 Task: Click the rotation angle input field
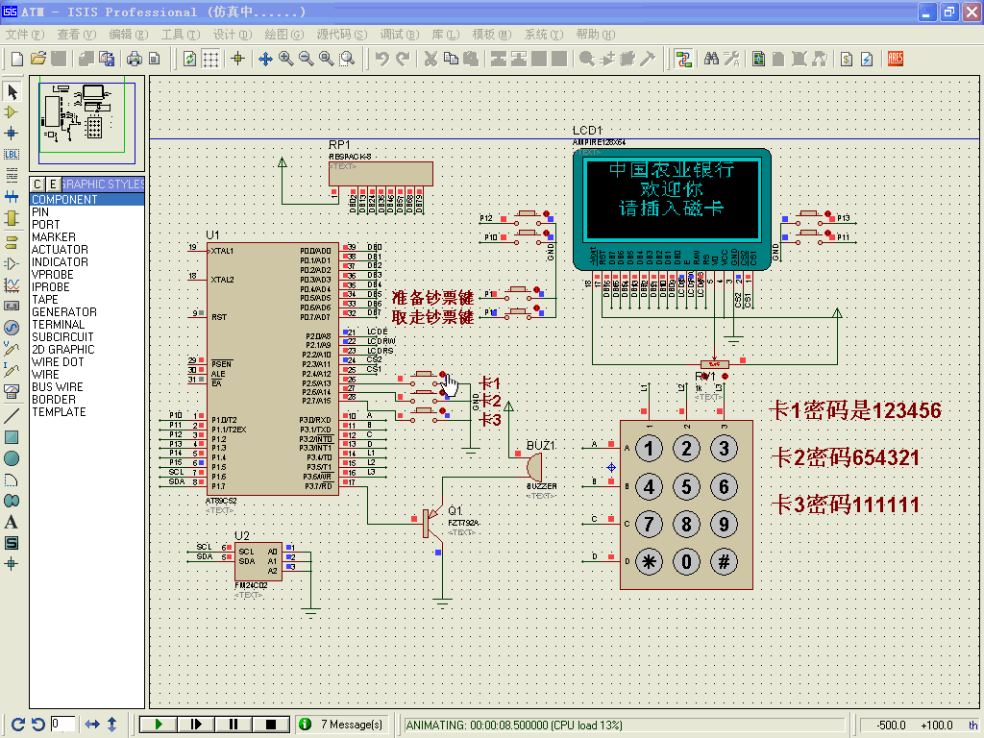62,725
